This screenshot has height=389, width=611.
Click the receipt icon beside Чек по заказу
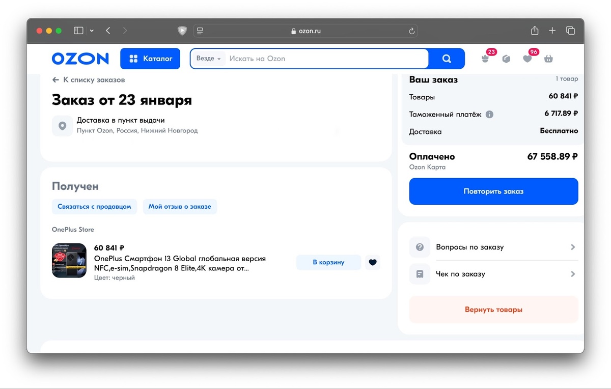[x=420, y=274]
